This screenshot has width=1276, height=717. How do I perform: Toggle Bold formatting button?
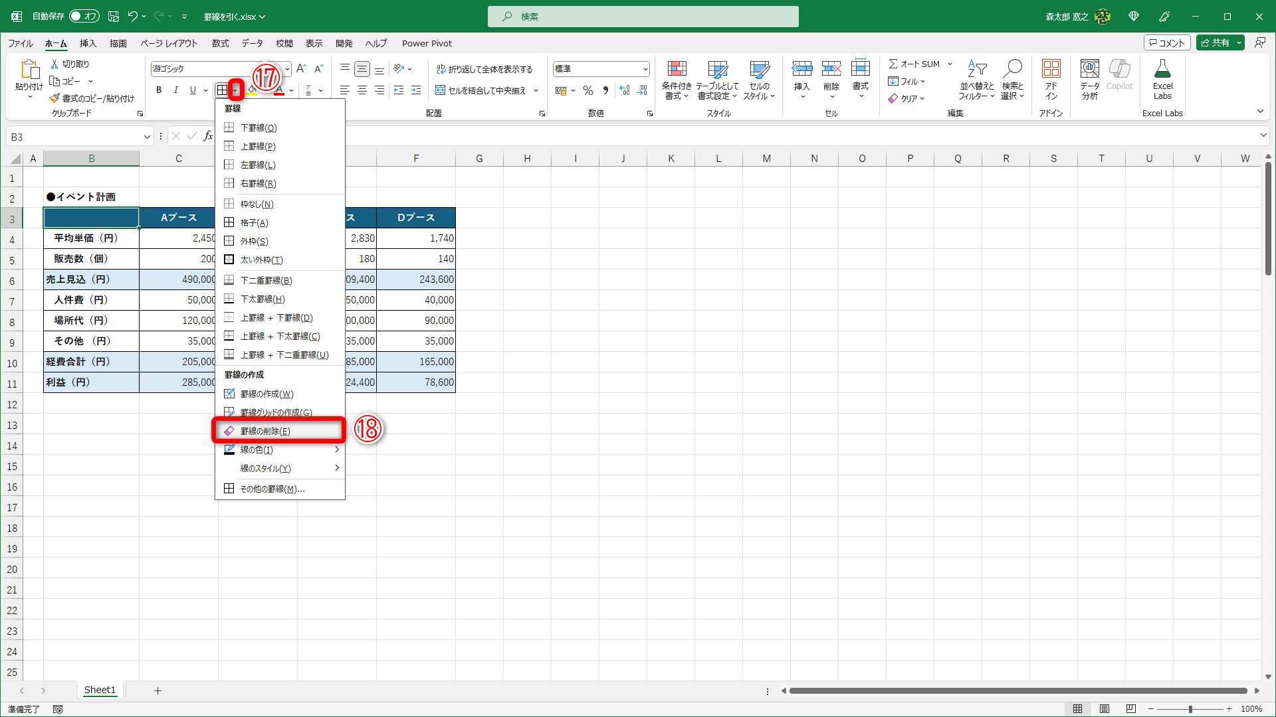[159, 90]
